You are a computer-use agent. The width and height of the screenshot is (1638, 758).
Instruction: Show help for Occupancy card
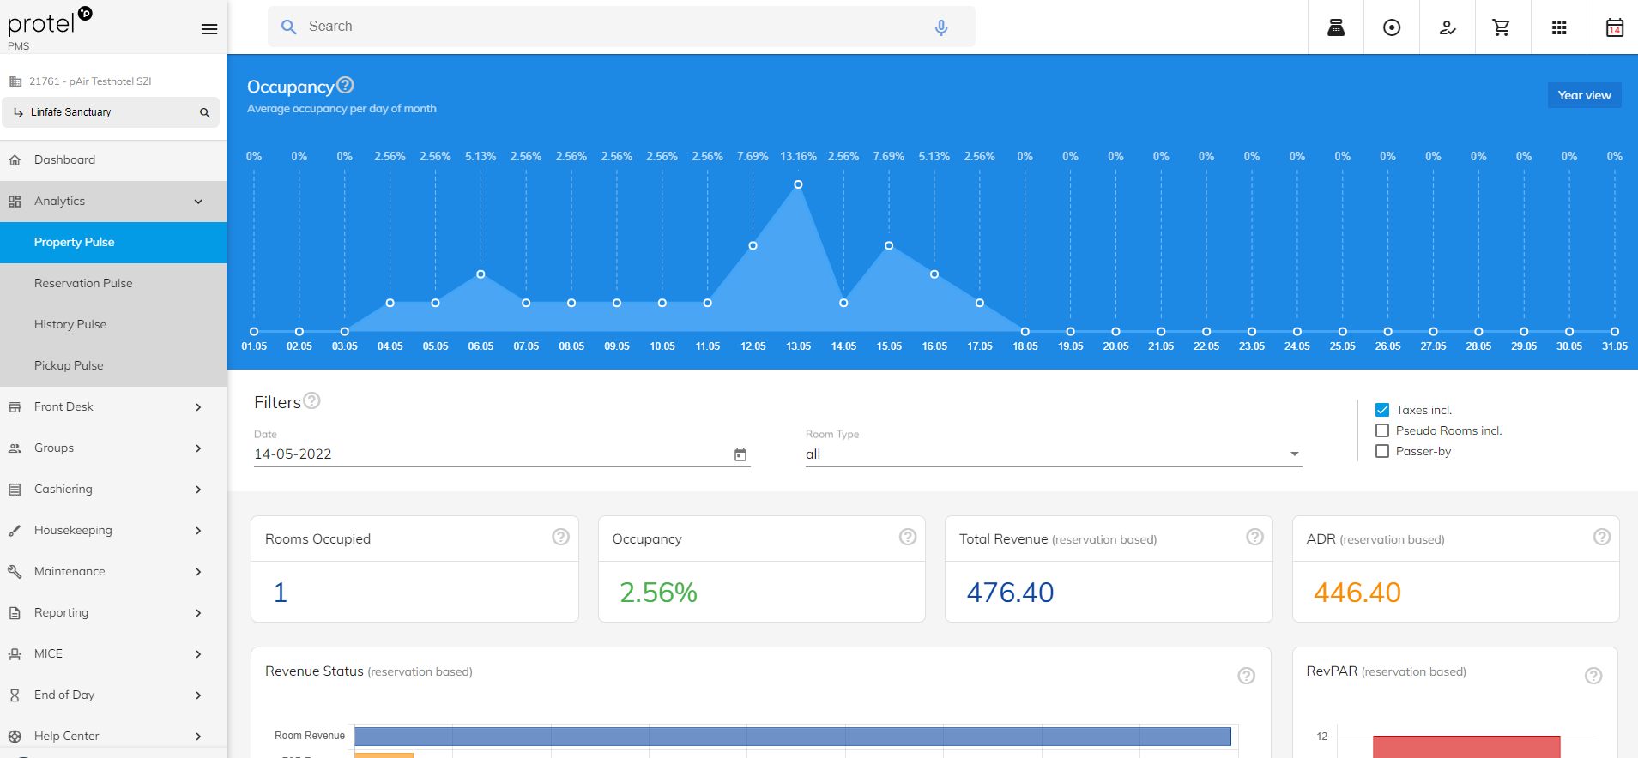click(x=908, y=537)
